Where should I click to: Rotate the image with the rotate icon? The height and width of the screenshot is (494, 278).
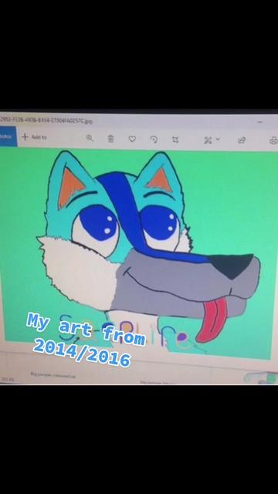click(154, 139)
